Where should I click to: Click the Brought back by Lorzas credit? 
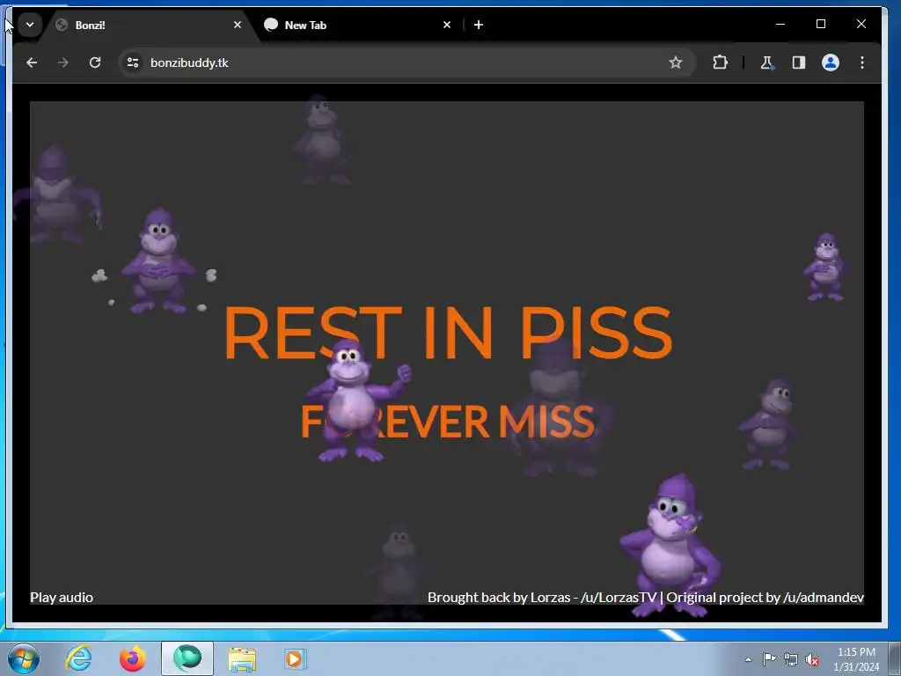click(x=542, y=598)
